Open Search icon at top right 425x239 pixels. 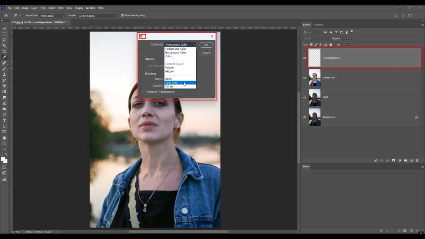coord(396,15)
